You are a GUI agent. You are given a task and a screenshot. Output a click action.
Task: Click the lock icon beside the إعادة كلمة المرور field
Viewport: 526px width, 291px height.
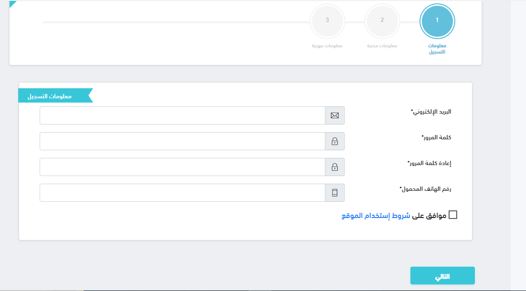[x=334, y=167]
